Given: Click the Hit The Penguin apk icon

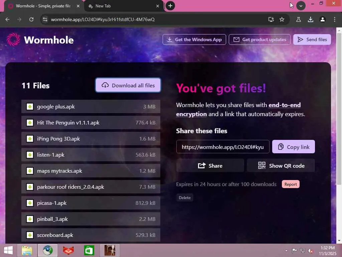Looking at the screenshot, I should point(30,122).
